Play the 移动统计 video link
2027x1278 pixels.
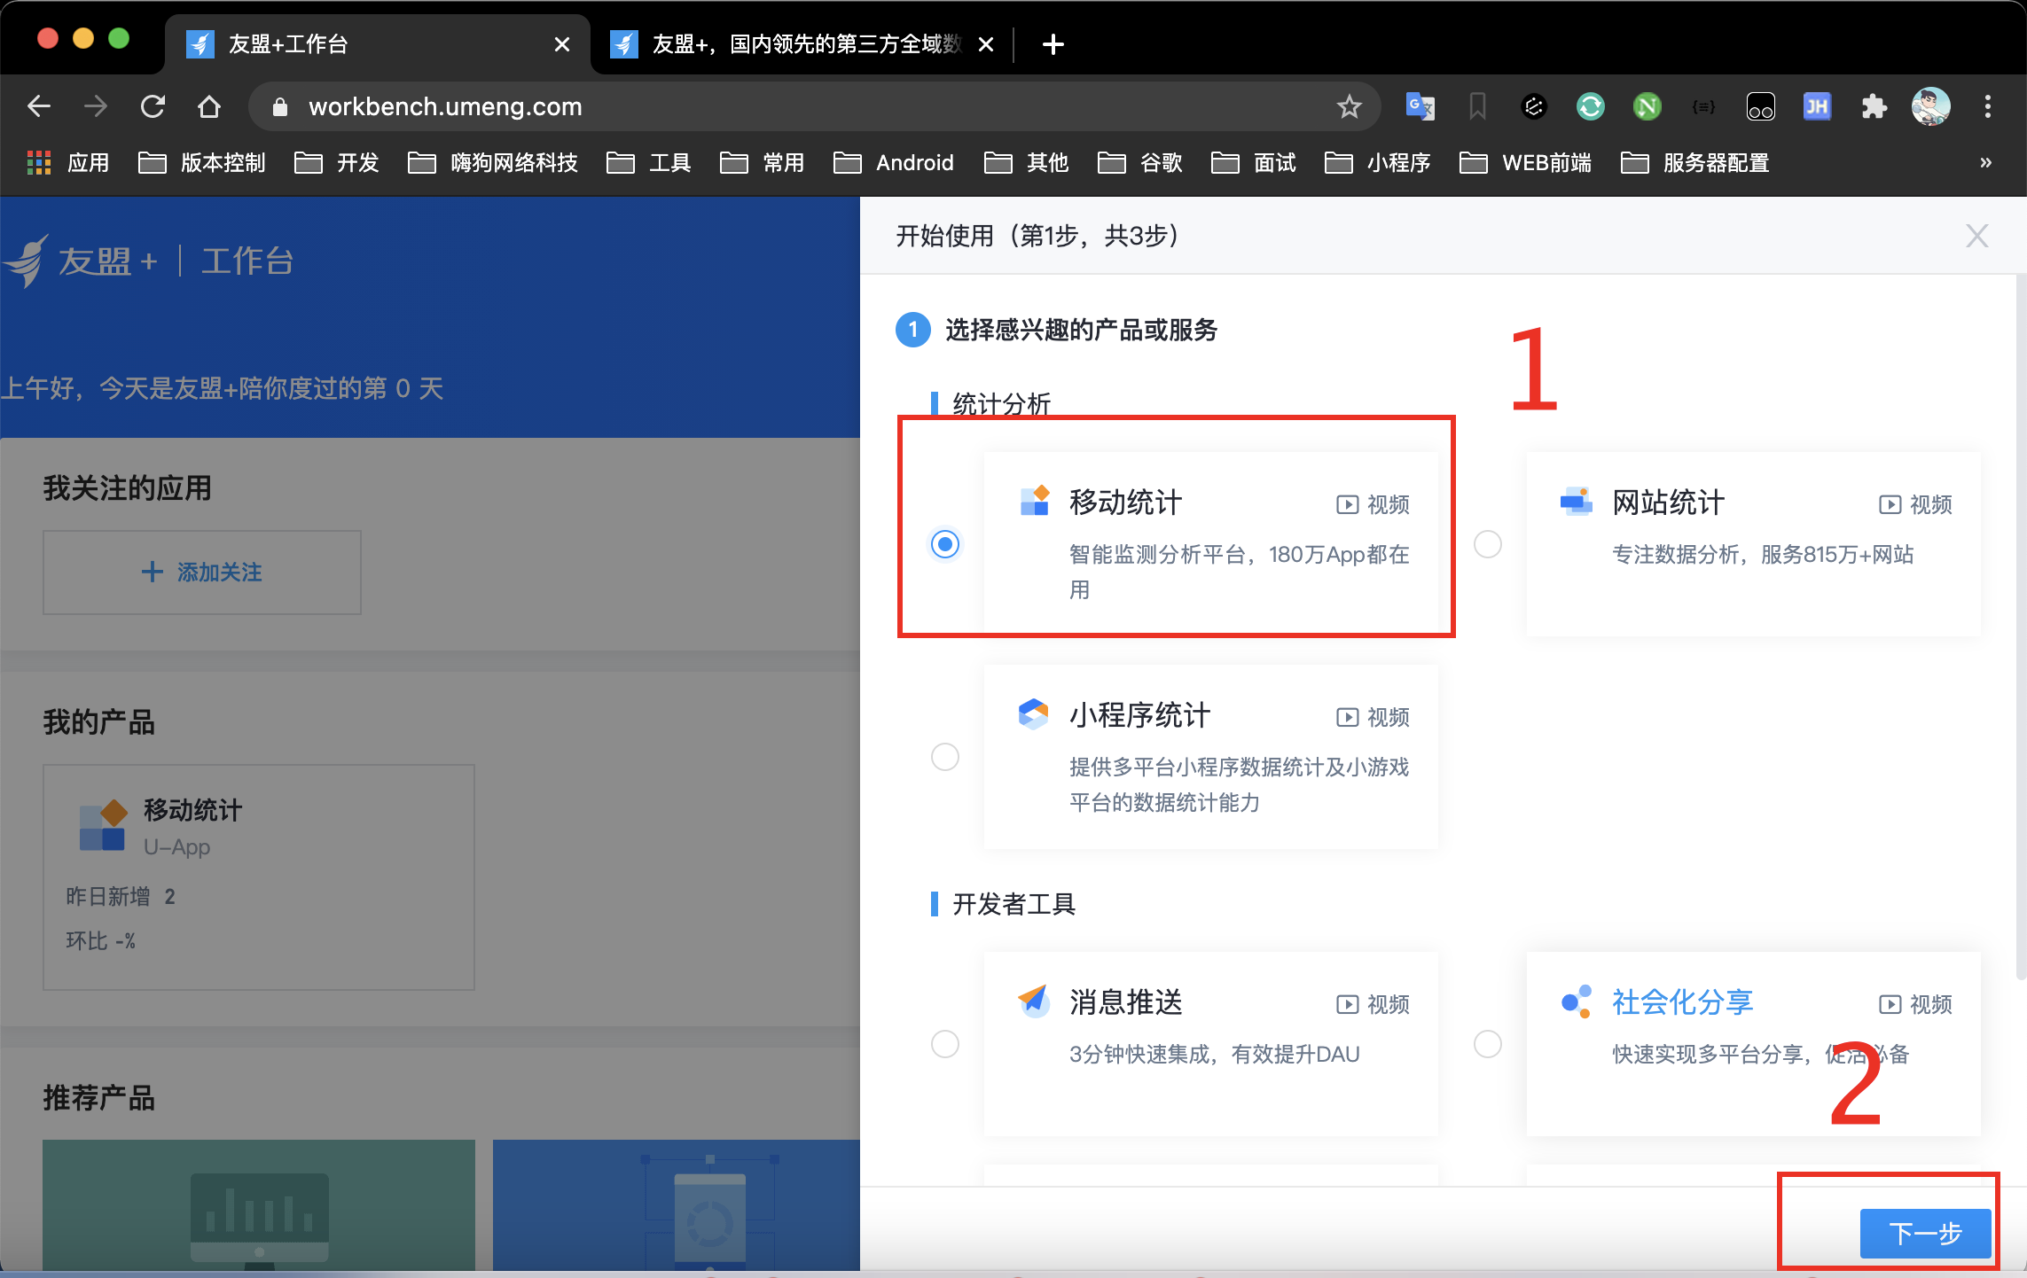click(x=1373, y=504)
